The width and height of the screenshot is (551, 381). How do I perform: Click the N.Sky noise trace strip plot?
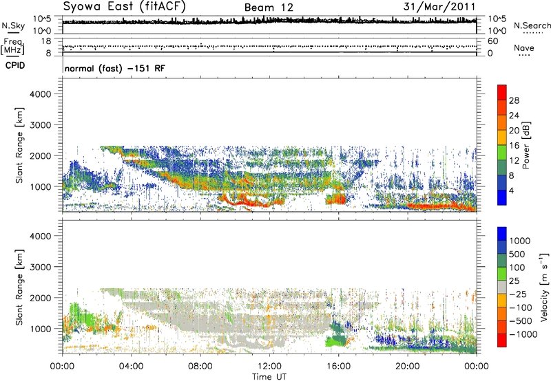[x=269, y=25]
